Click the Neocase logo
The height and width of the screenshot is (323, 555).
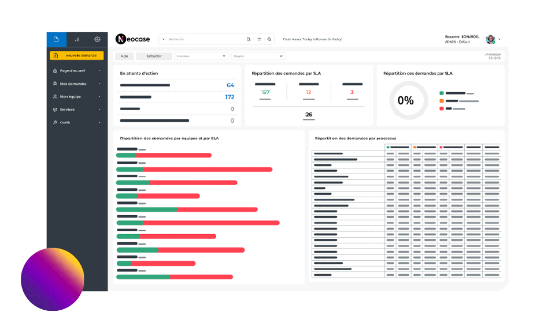133,39
